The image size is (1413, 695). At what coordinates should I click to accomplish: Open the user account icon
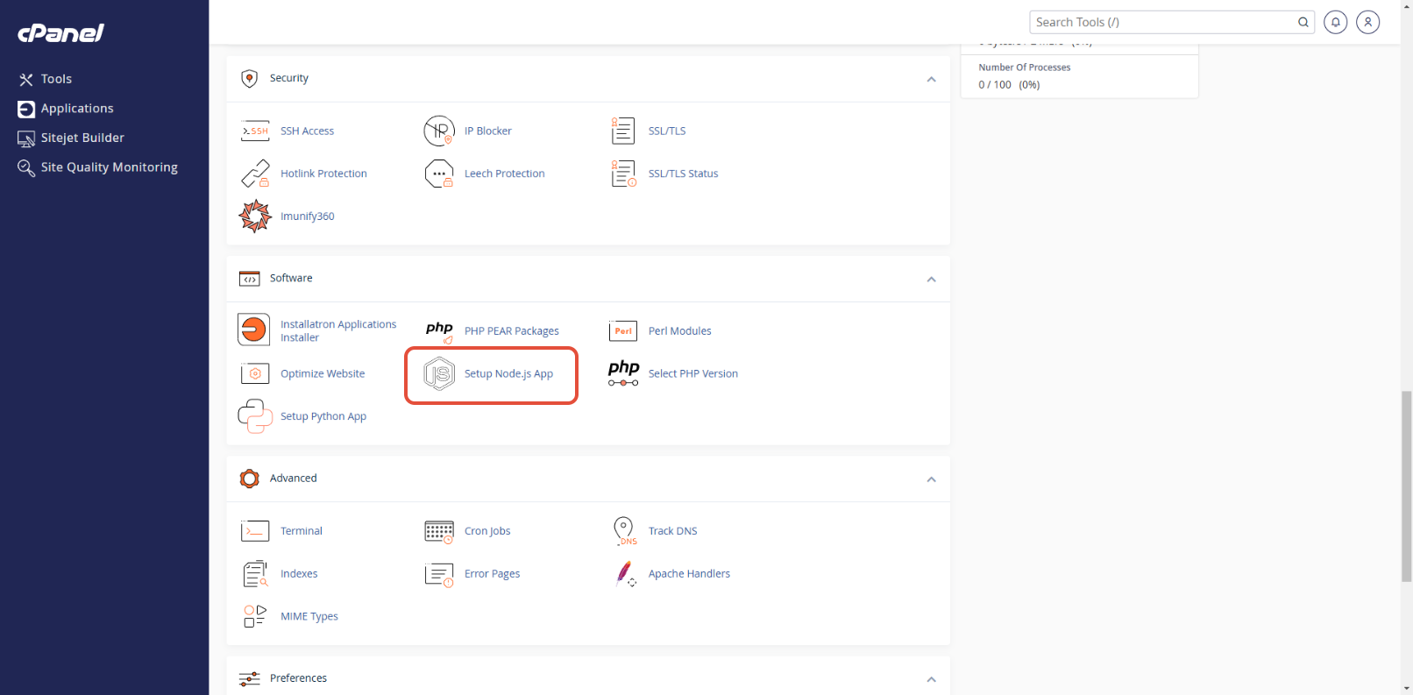point(1368,22)
